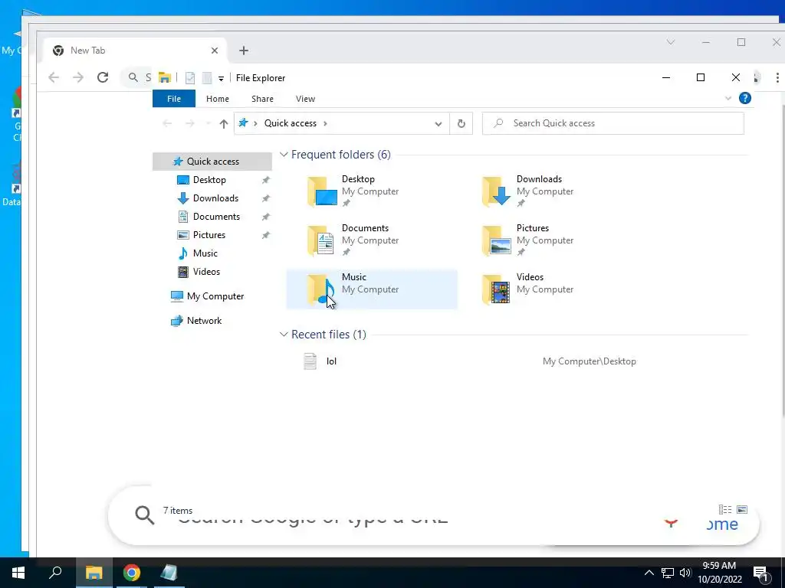Click Chrome's back navigation arrow
This screenshot has width=785, height=588.
coord(54,77)
